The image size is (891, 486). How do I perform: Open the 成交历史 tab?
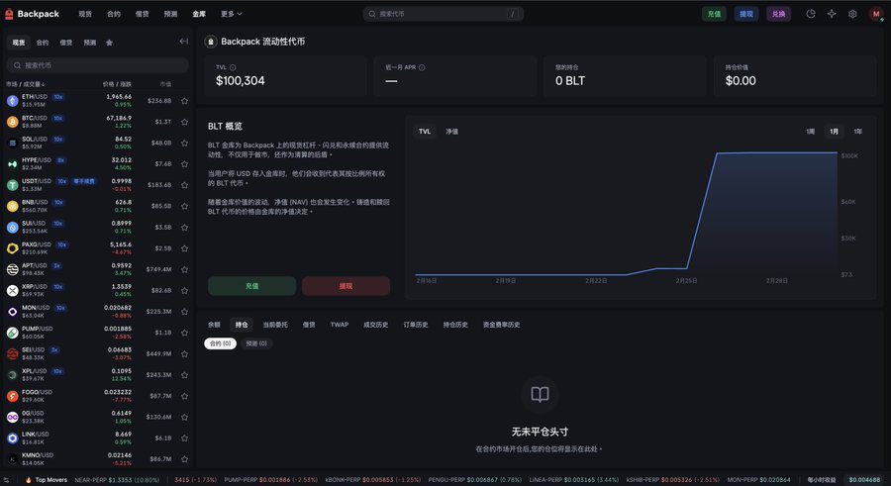pos(375,325)
